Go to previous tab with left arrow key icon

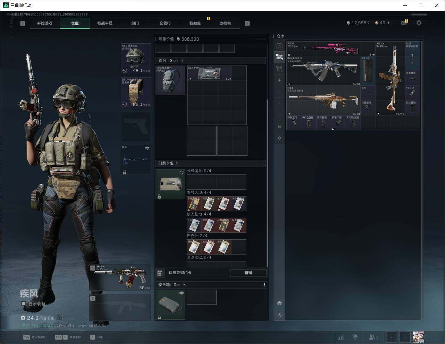(23, 24)
